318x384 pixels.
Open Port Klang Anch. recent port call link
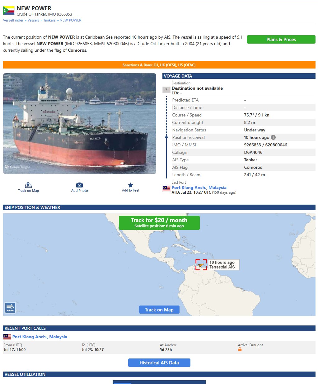coord(40,337)
